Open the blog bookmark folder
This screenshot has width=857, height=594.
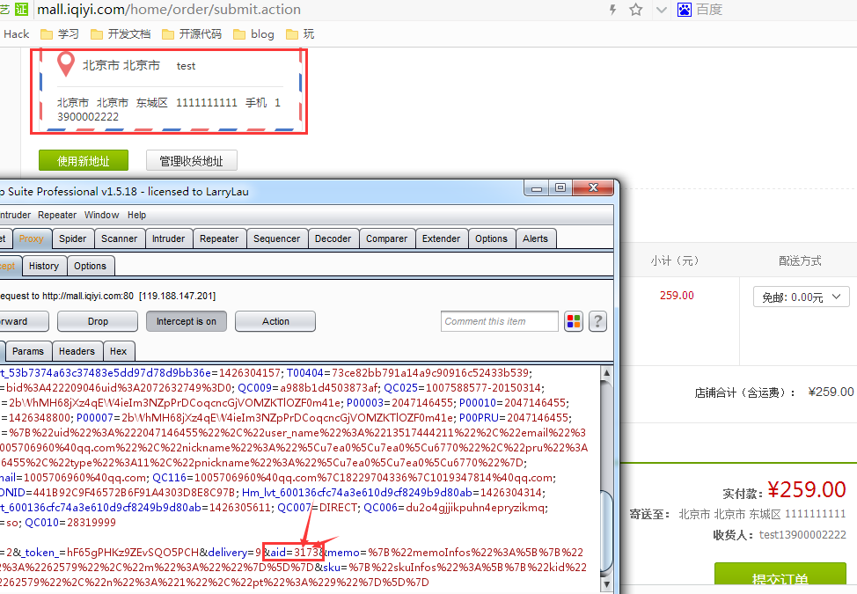tap(253, 34)
